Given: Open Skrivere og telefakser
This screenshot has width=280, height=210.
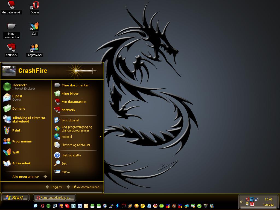Looking at the screenshot, I should point(78,145).
